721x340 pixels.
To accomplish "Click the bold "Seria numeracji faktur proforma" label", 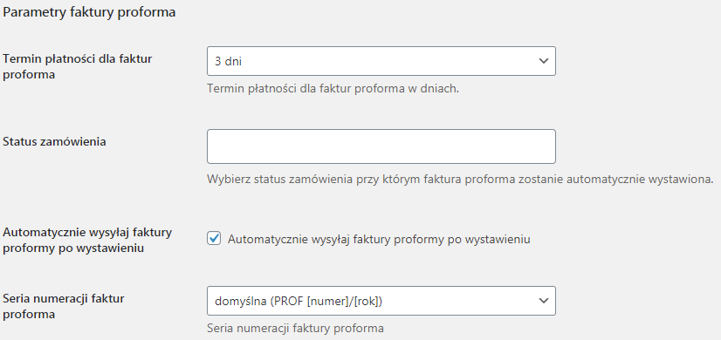I will tap(64, 307).
